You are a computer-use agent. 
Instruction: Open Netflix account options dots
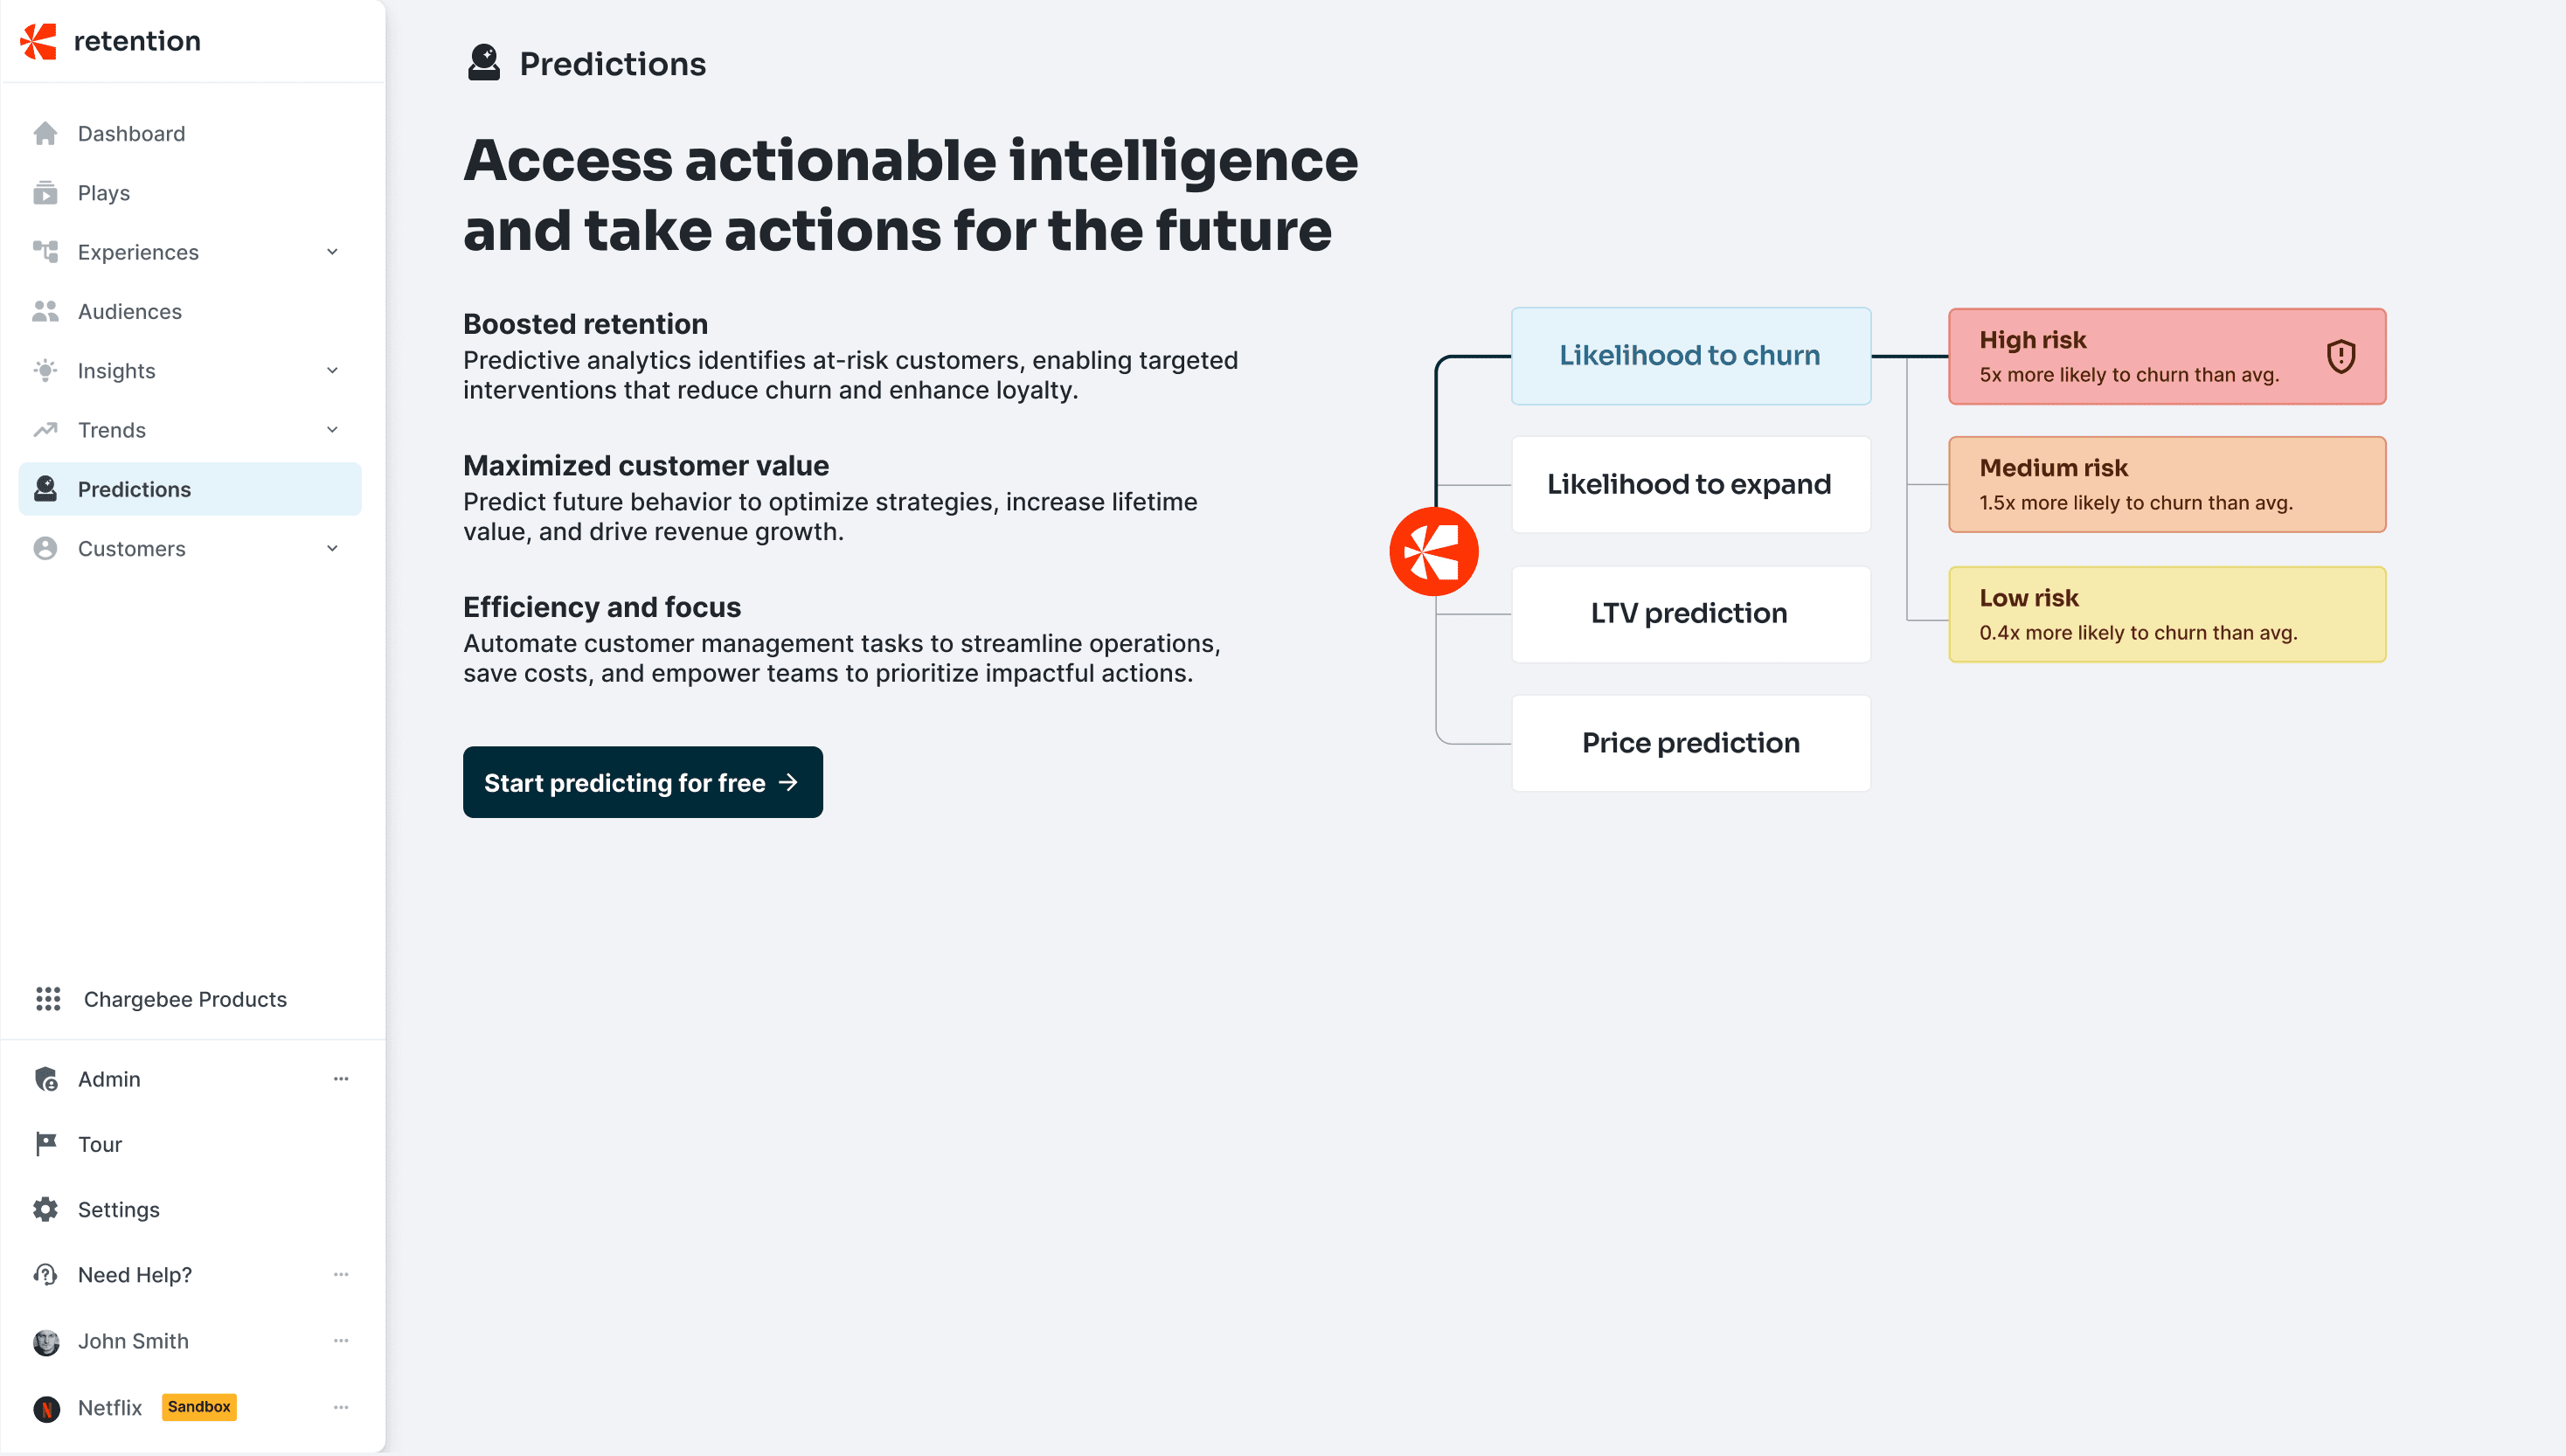click(341, 1406)
